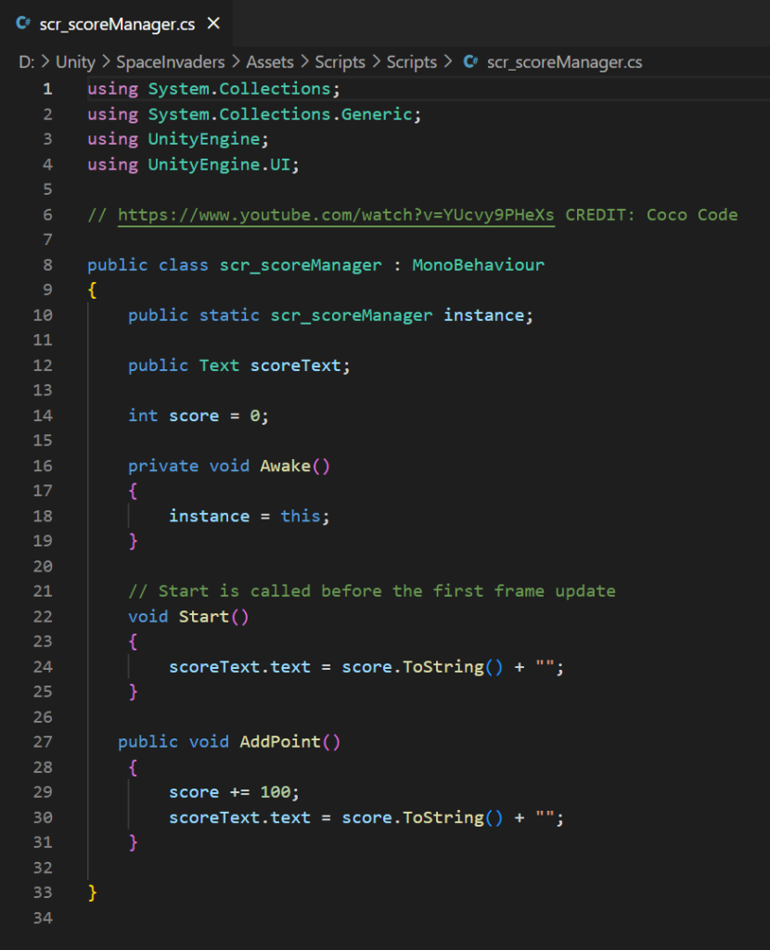The width and height of the screenshot is (770, 950).
Task: Click the scr_scoreManager.cs breadcrumb file name
Action: [564, 62]
